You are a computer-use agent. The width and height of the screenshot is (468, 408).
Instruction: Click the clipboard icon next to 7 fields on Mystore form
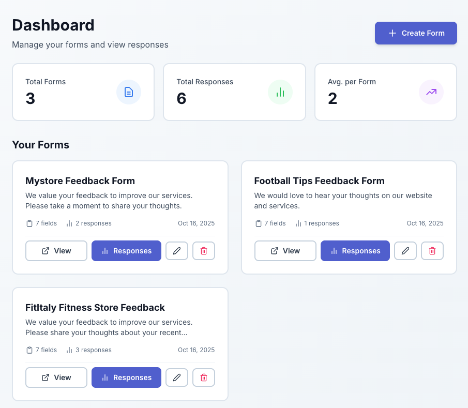[29, 223]
